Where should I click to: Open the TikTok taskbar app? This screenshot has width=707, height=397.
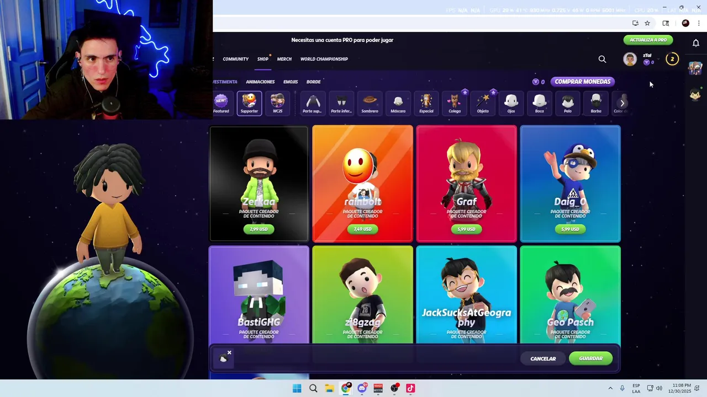(x=410, y=388)
